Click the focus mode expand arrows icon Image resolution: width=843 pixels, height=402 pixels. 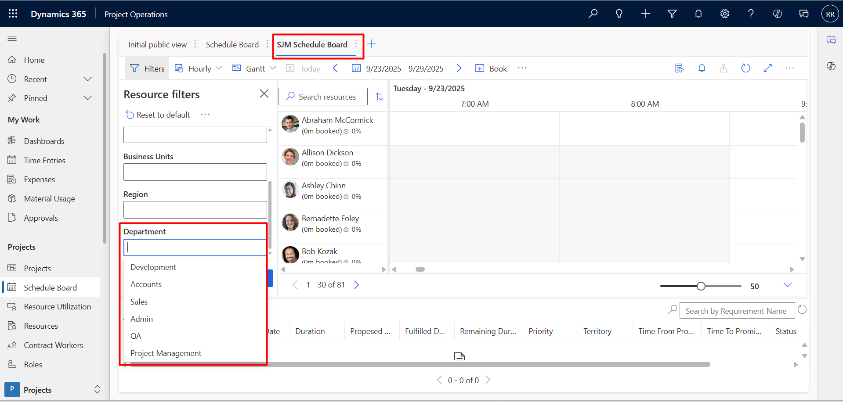tap(767, 68)
